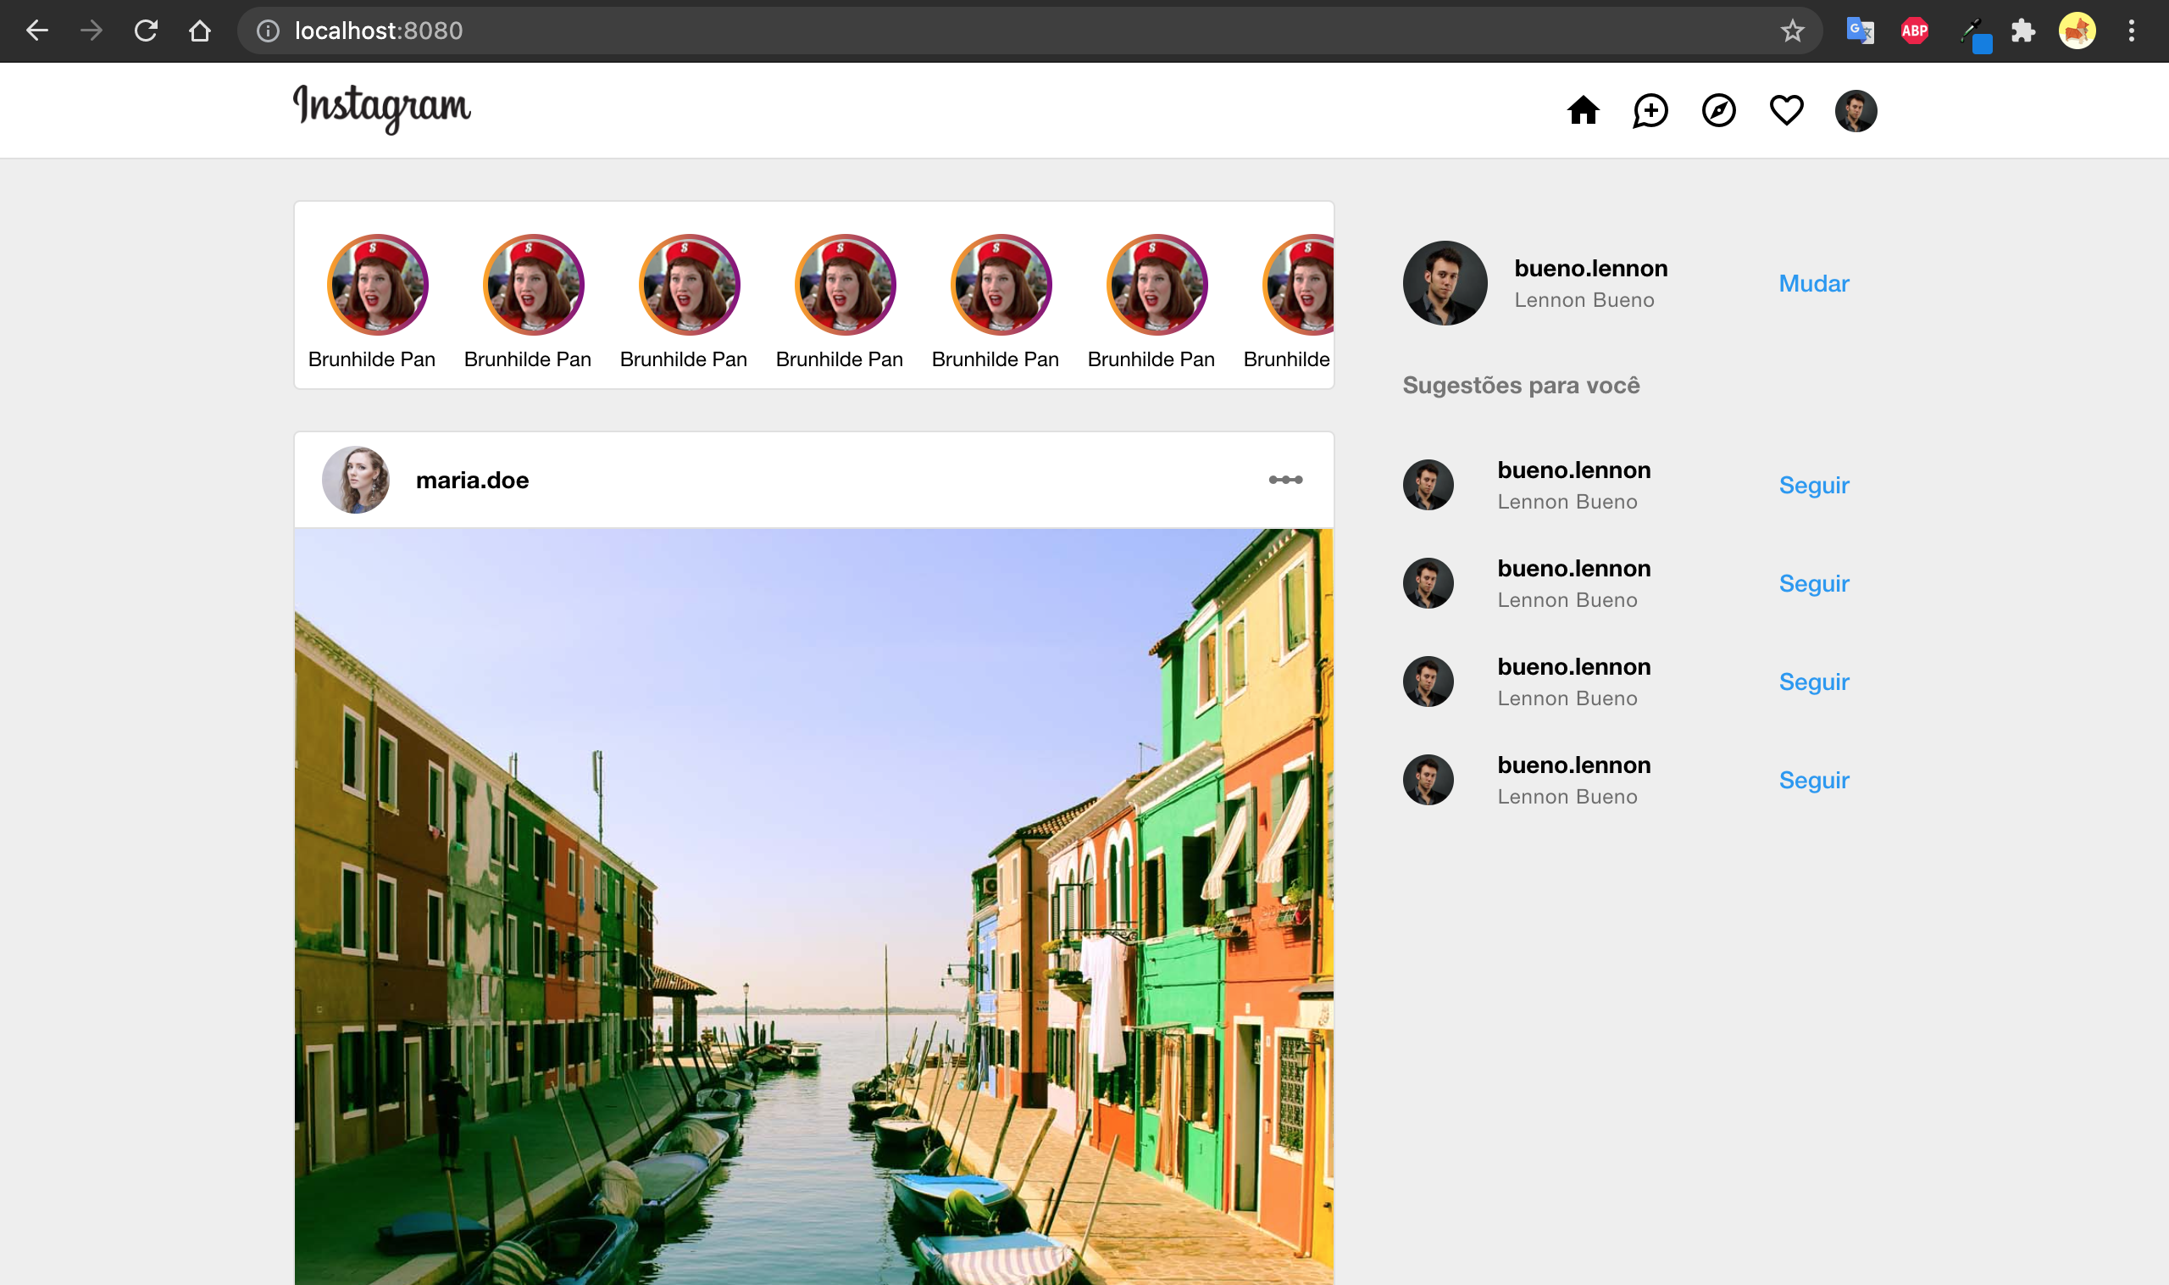Open the Chrome three-dot menu

(2131, 31)
